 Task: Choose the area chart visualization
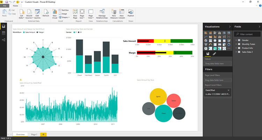coord(210,37)
